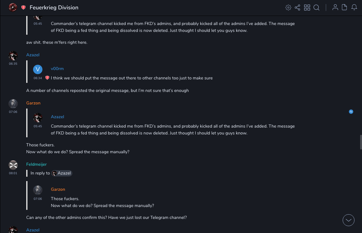
Task: Open notifications bell icon
Action: (x=354, y=8)
